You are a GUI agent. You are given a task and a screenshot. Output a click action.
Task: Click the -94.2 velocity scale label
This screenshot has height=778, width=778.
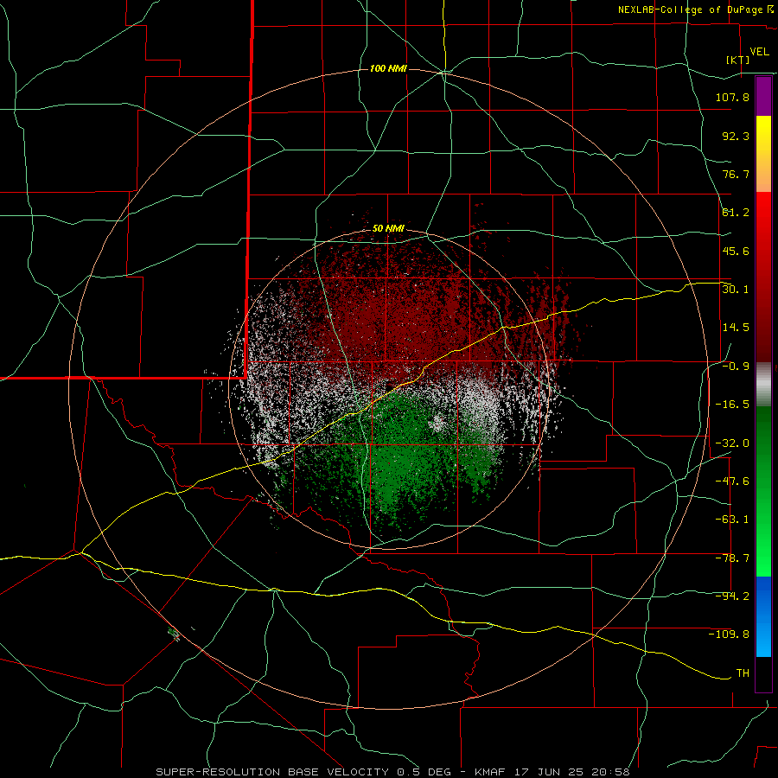click(732, 596)
